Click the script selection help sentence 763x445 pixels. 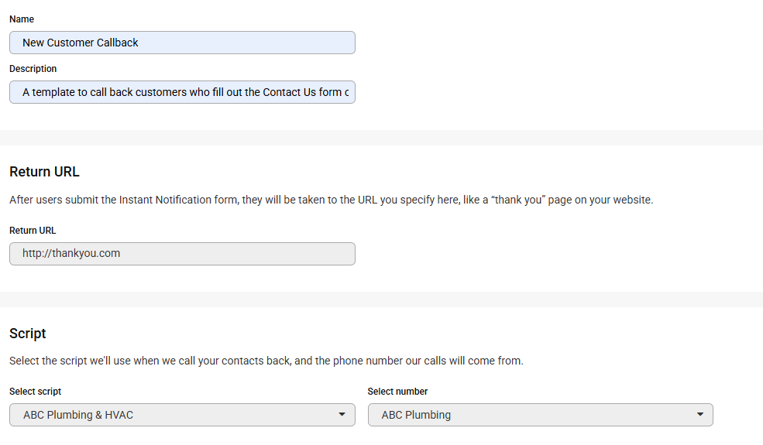point(266,361)
